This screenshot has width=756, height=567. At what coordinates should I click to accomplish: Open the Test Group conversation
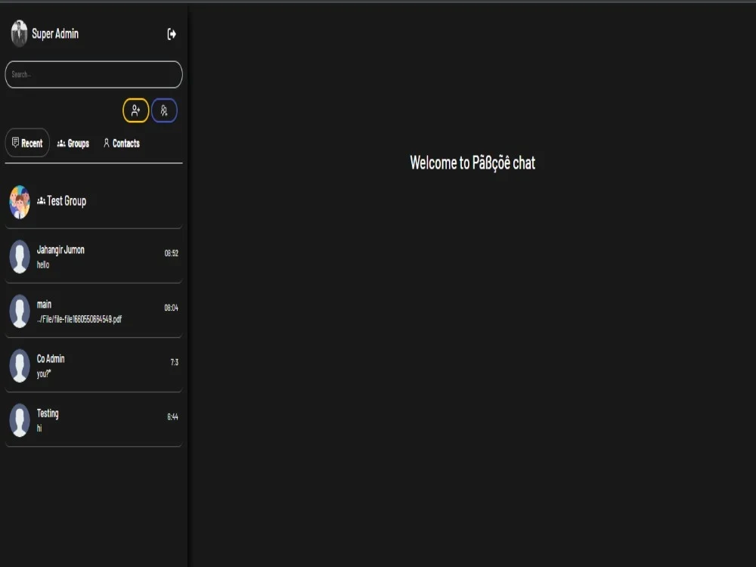(x=94, y=201)
